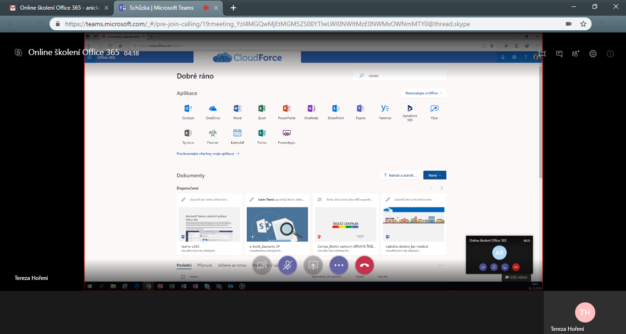The height and width of the screenshot is (334, 626).
Task: Go to next recommended documents arrow
Action: (x=442, y=188)
